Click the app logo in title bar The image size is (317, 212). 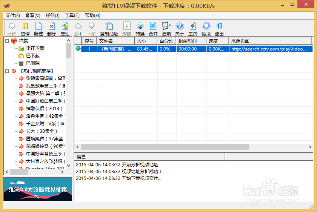(7, 6)
